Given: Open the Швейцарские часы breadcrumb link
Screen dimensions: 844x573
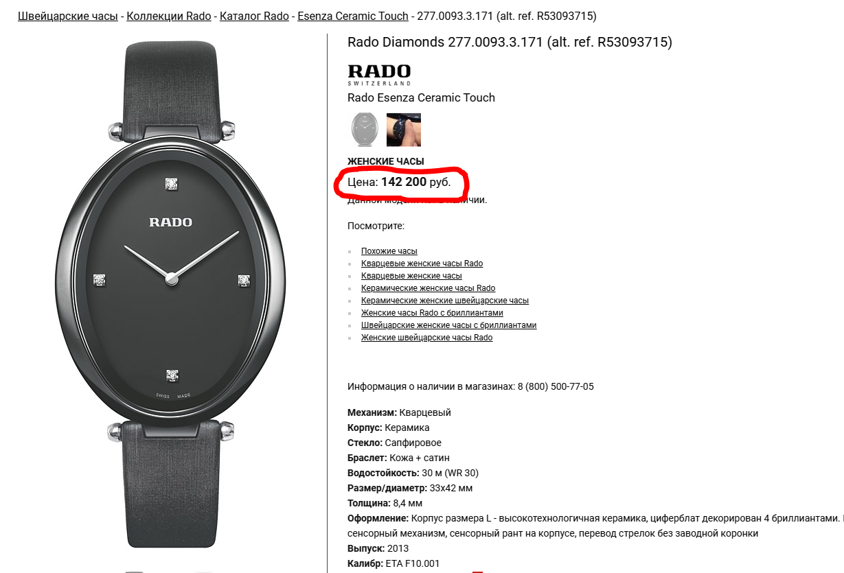Looking at the screenshot, I should pos(68,16).
